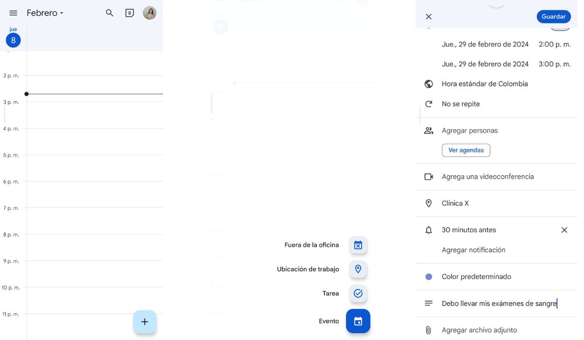This screenshot has width=584, height=340.
Task: Open the No se repite recurrence option
Action: [460, 104]
